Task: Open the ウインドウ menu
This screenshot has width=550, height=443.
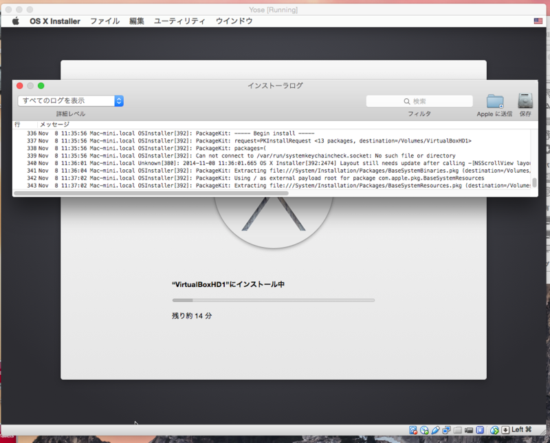Action: 234,21
